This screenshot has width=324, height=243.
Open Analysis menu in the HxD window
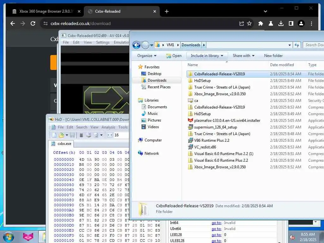coord(108,127)
